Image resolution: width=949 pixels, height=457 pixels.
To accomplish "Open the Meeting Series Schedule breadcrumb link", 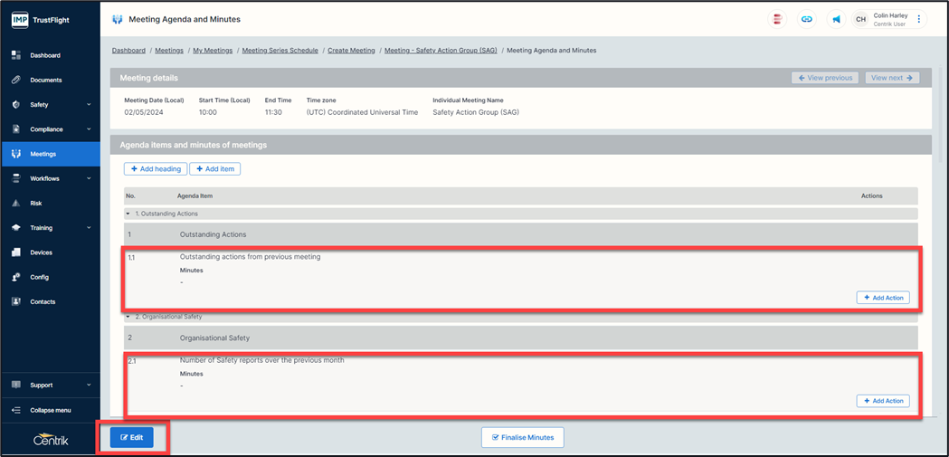I will pyautogui.click(x=280, y=51).
